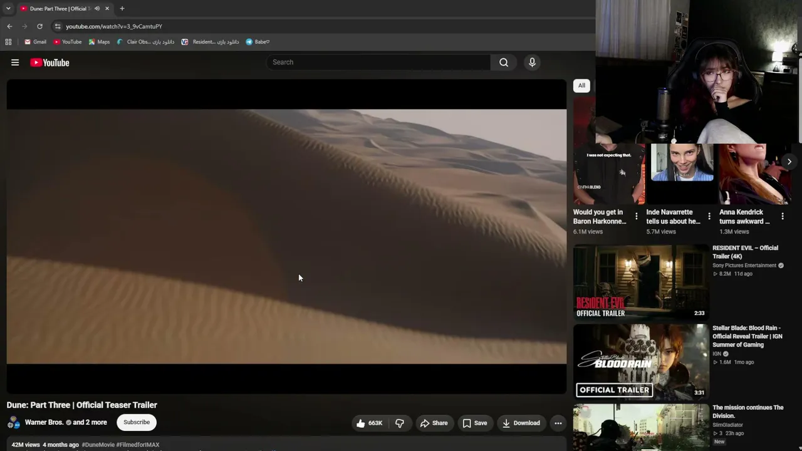
Task: Open the Resident Evil trailer thumbnail
Action: (640, 282)
